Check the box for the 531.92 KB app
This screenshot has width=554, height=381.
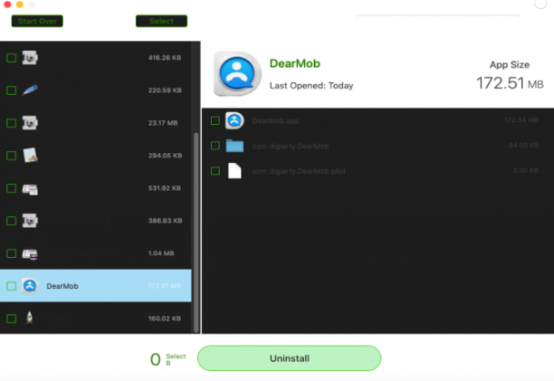tap(11, 188)
